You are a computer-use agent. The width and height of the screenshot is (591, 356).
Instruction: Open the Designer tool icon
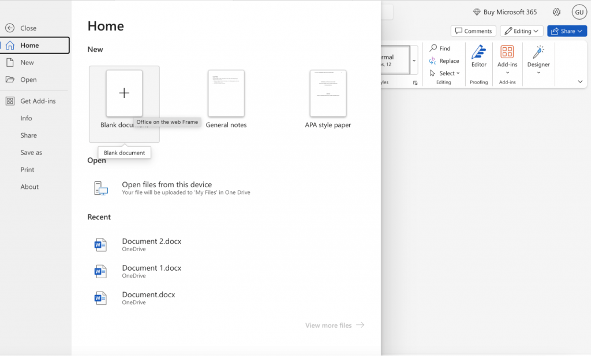pyautogui.click(x=538, y=52)
